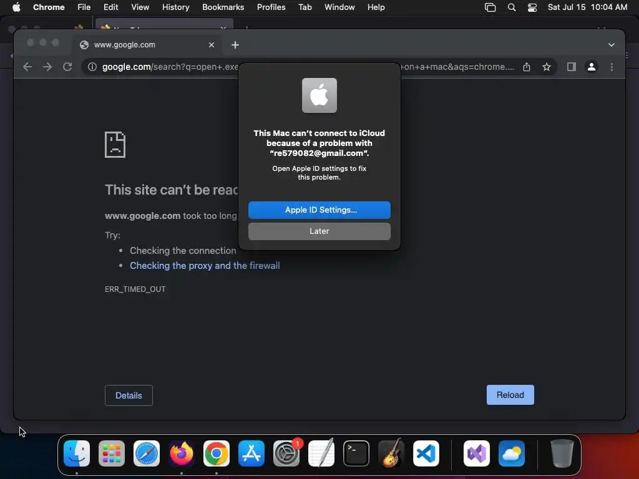Open Chrome application menu
Image resolution: width=639 pixels, height=479 pixels.
coord(49,7)
